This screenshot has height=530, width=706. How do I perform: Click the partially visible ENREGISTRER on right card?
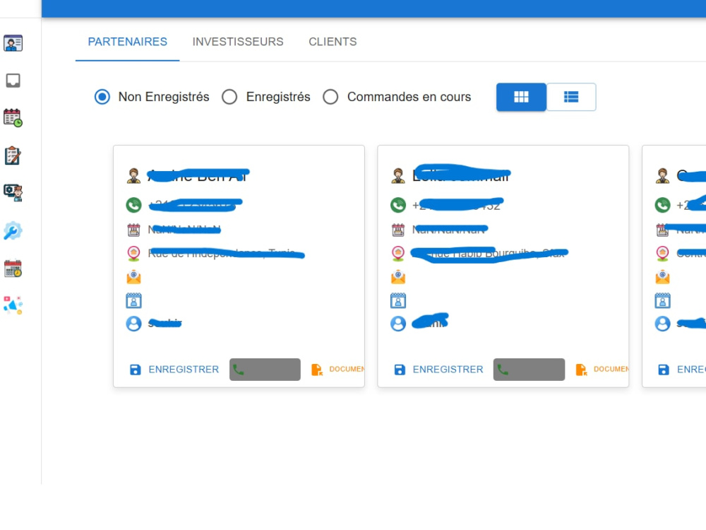(681, 370)
